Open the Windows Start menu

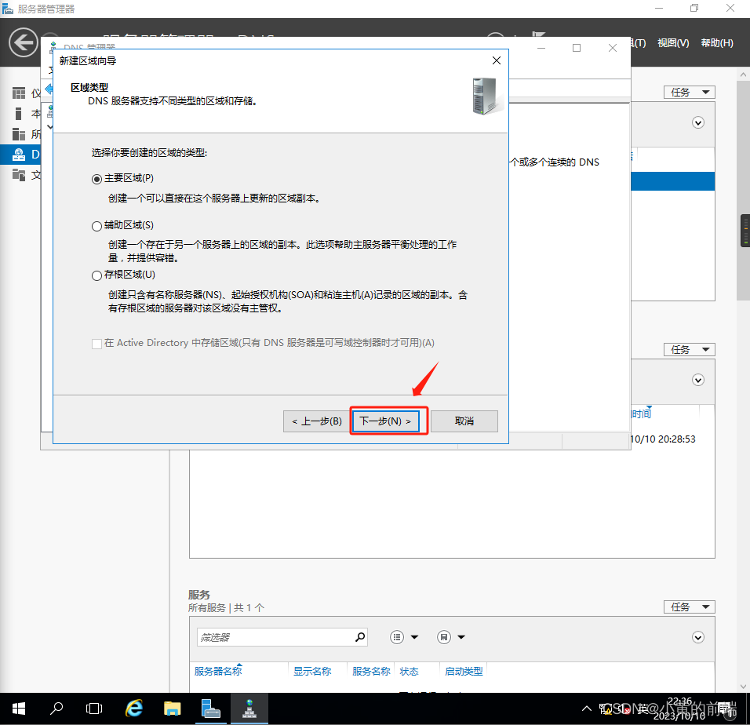(18, 709)
